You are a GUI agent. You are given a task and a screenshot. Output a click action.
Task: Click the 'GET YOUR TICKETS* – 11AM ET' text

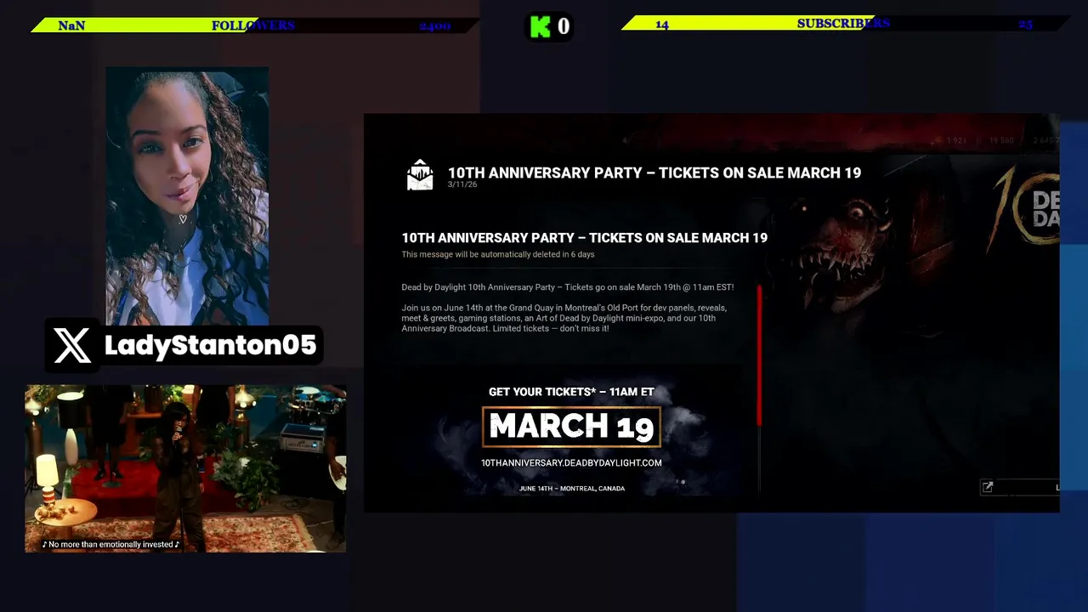click(x=571, y=392)
